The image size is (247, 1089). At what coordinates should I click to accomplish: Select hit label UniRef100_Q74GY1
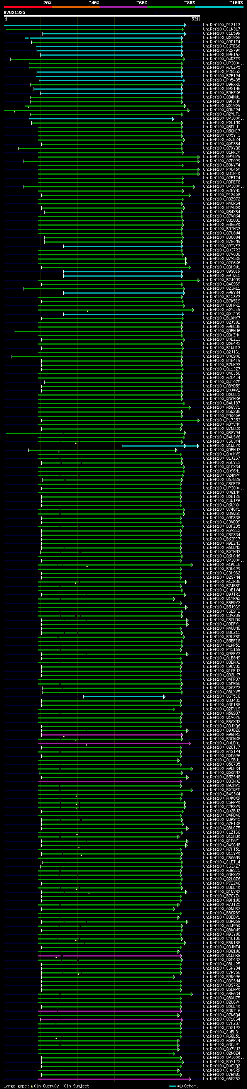point(222,510)
